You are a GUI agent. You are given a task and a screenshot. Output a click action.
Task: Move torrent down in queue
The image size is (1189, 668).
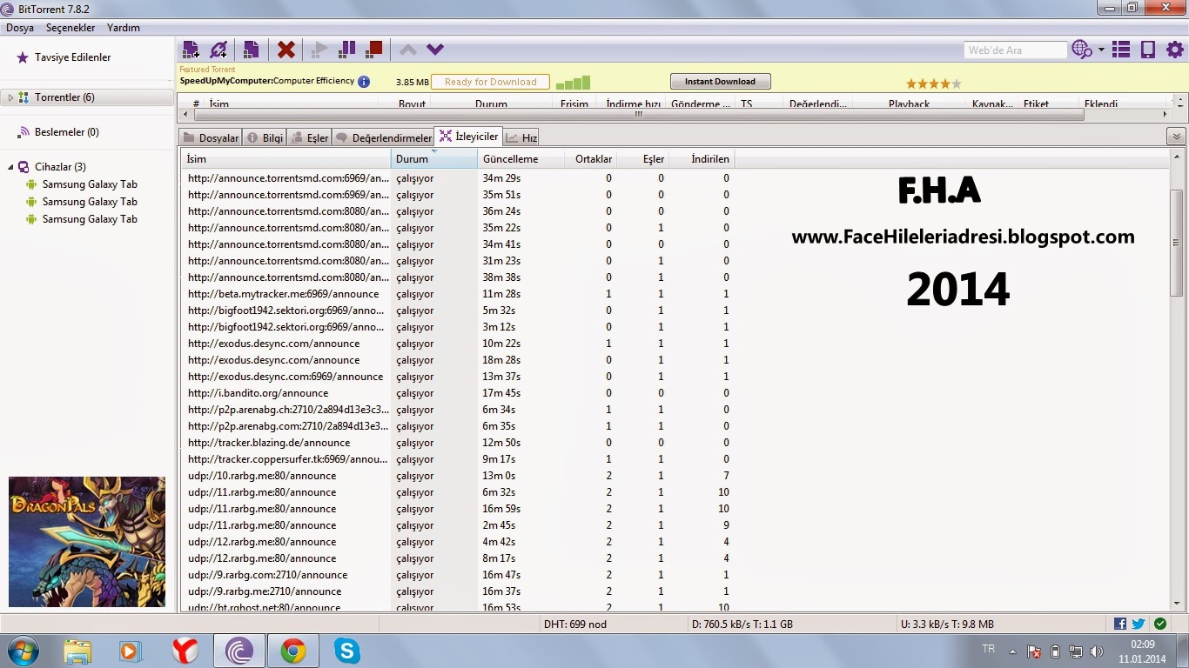[434, 50]
